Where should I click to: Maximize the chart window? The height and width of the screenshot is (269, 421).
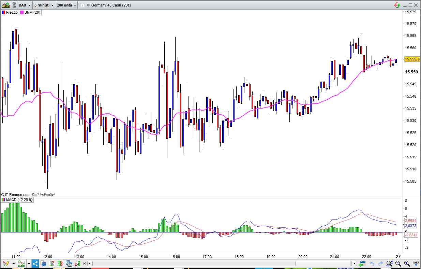410,5
